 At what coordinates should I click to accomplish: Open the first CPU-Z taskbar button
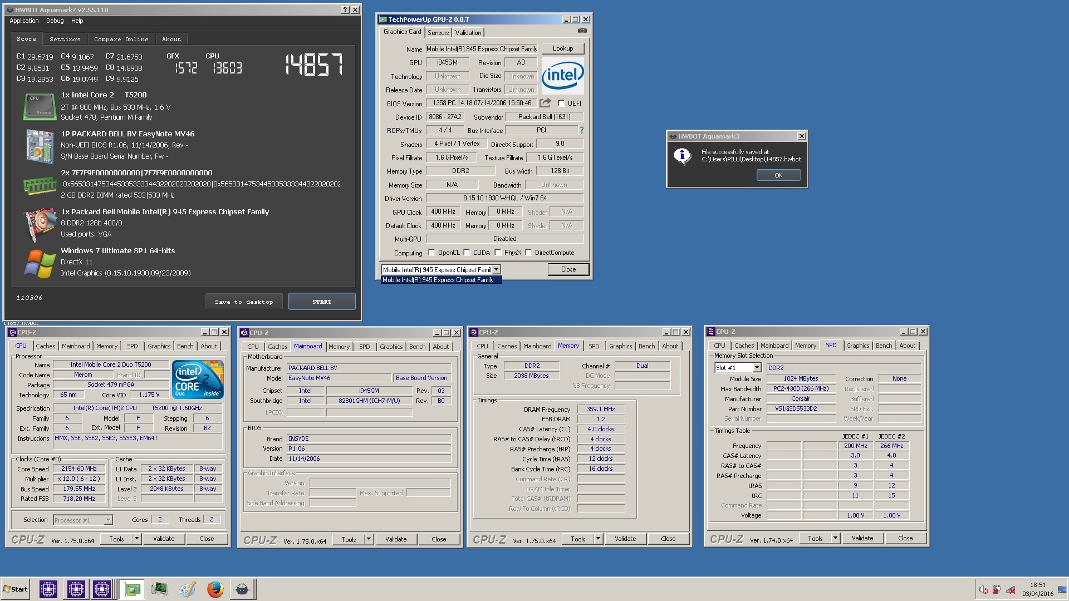(48, 589)
